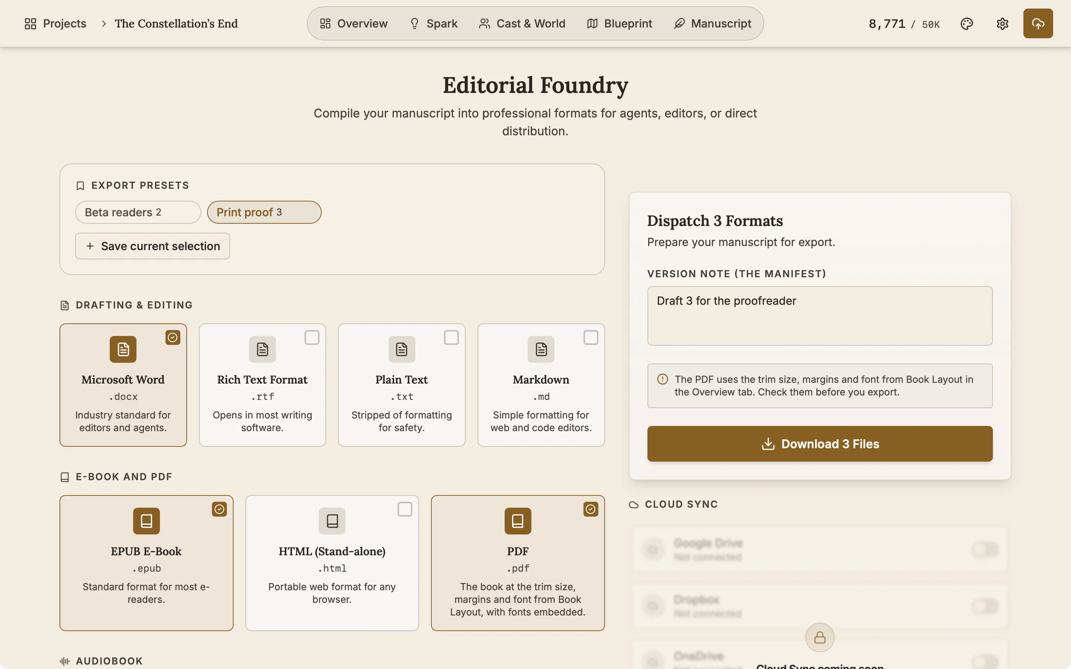
Task: Click the breadcrumb chevron arrow
Action: point(103,23)
